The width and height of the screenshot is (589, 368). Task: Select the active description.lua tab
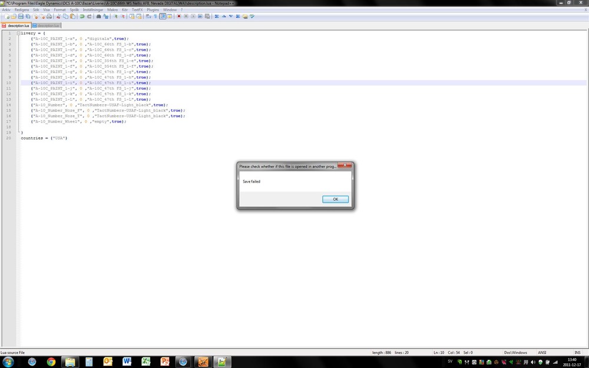pyautogui.click(x=16, y=25)
